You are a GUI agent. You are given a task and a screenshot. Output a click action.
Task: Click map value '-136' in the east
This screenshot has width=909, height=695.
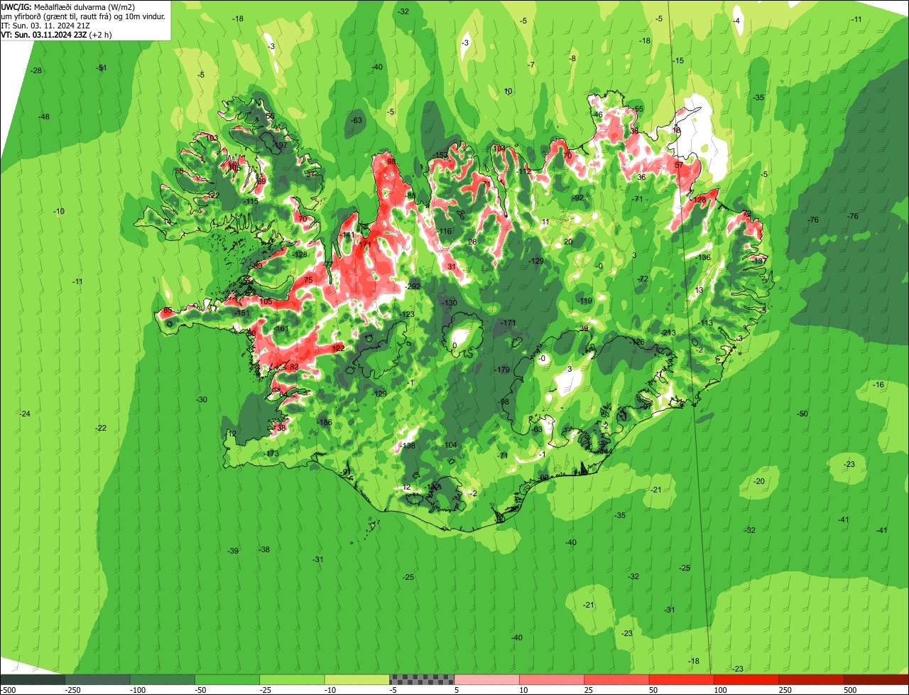pyautogui.click(x=703, y=257)
